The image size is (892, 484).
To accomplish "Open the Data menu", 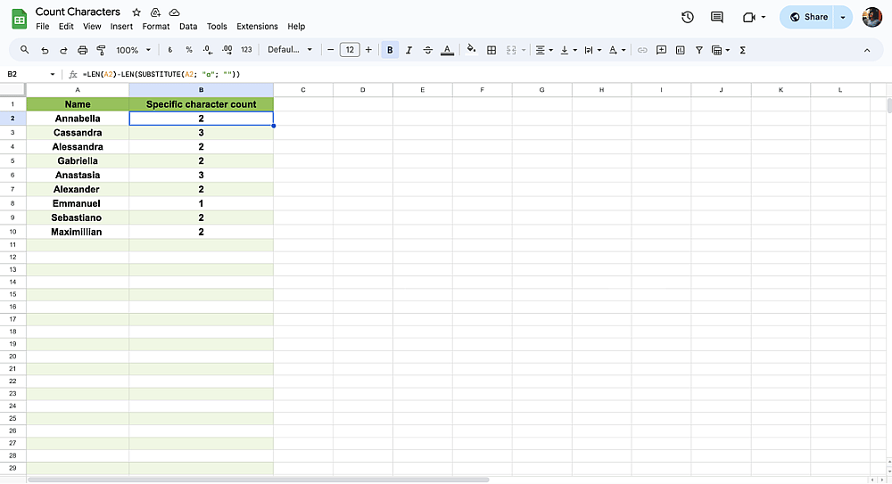I will pos(188,26).
